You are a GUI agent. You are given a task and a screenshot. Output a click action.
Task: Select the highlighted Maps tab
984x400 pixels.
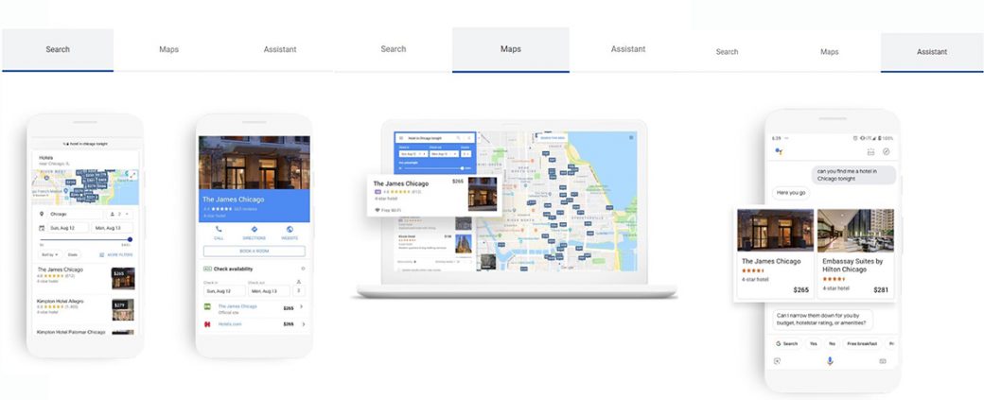point(511,49)
